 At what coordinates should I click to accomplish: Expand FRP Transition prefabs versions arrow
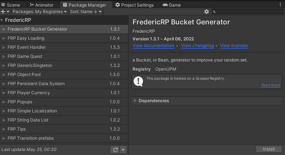pyautogui.click(x=4, y=138)
